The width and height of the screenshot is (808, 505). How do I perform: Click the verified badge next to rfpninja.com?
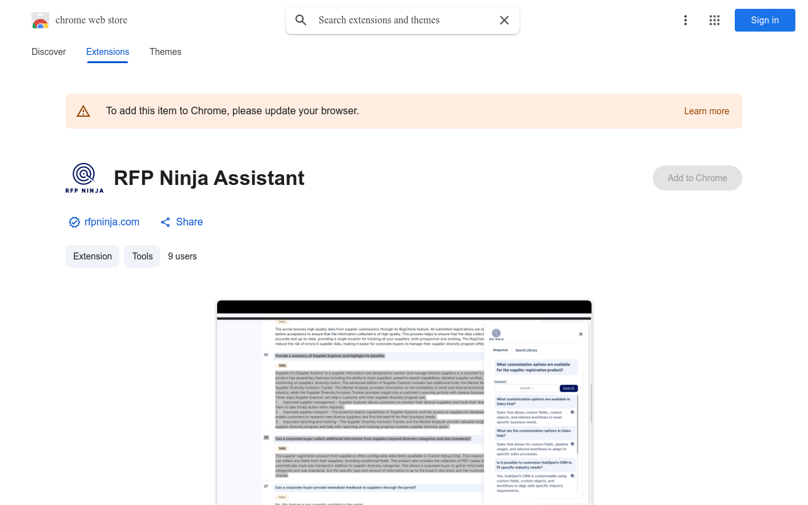[74, 222]
